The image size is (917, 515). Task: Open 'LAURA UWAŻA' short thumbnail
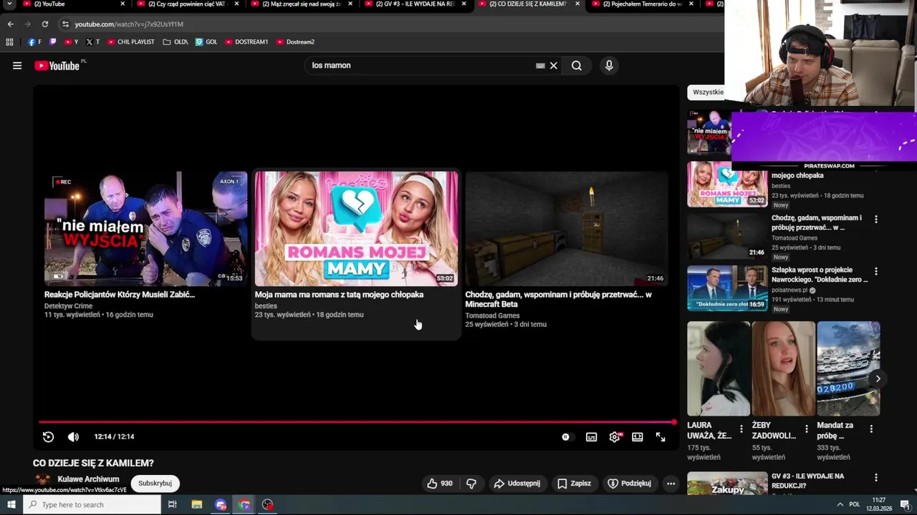coord(719,368)
